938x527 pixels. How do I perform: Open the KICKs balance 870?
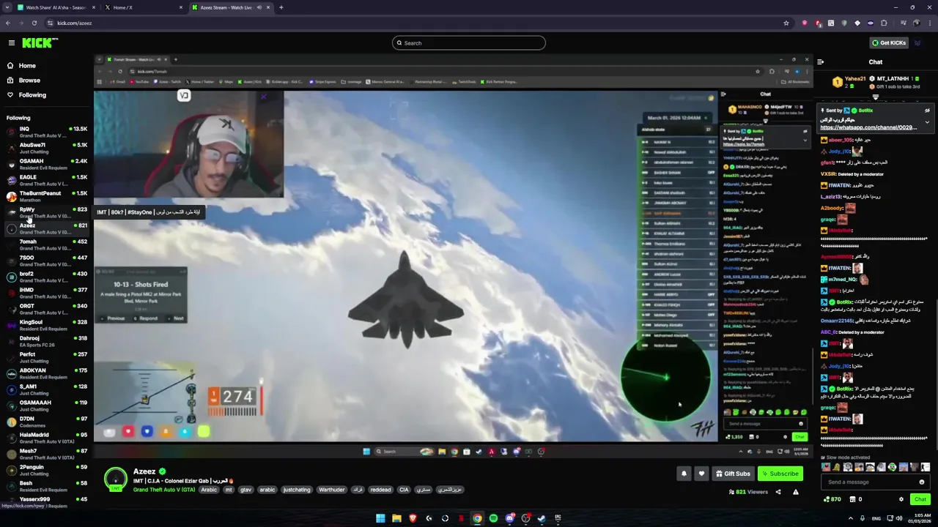coord(833,499)
